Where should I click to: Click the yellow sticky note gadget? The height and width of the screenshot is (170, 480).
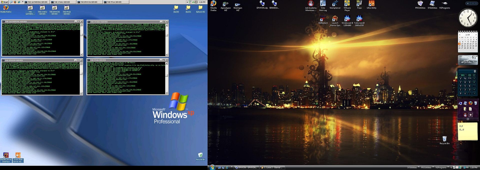(x=468, y=131)
